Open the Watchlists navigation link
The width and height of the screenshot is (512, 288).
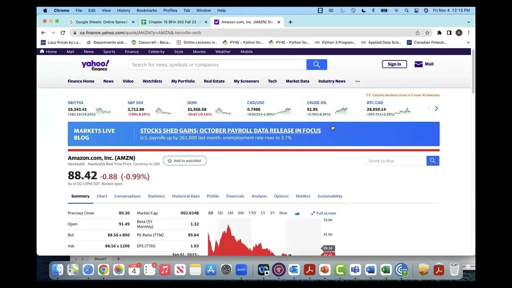coord(152,81)
